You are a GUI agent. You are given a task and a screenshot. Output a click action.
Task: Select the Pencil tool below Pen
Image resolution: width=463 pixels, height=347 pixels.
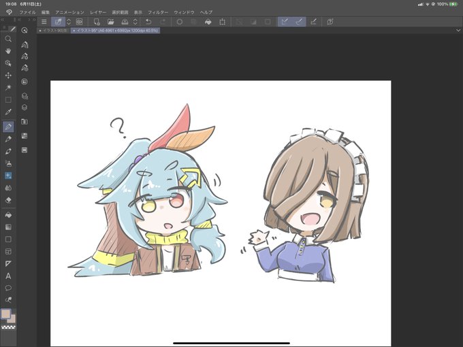(x=8, y=139)
